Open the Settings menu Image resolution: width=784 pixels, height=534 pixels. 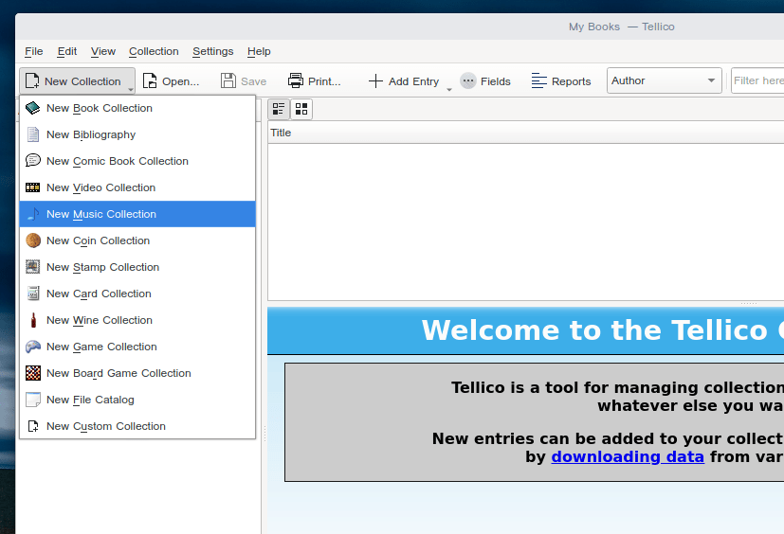[x=213, y=51]
